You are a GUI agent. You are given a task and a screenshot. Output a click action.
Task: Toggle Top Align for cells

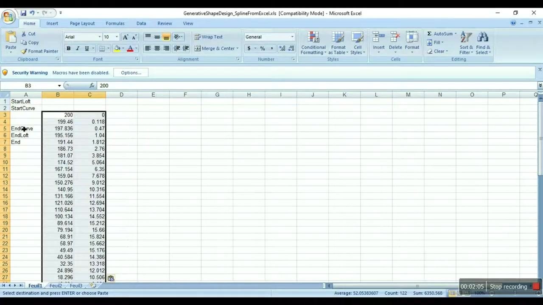(148, 37)
